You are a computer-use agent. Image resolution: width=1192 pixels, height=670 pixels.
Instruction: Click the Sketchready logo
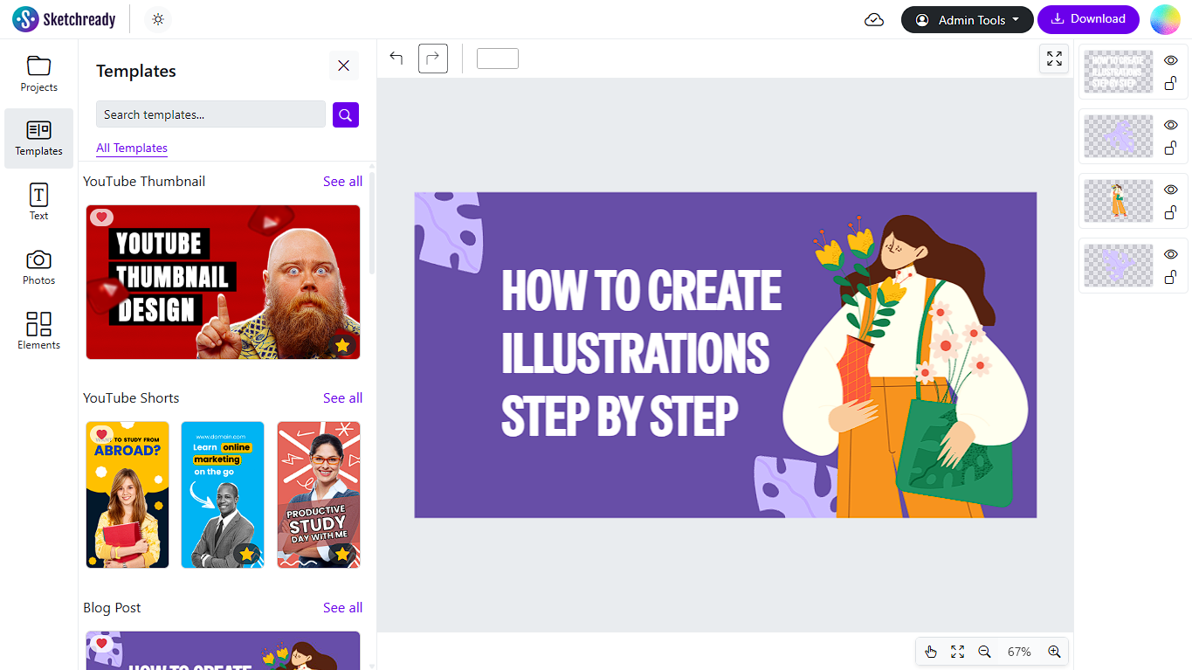point(64,19)
